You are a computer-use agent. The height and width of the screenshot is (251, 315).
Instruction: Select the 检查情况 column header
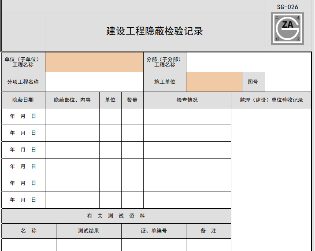tap(187, 100)
